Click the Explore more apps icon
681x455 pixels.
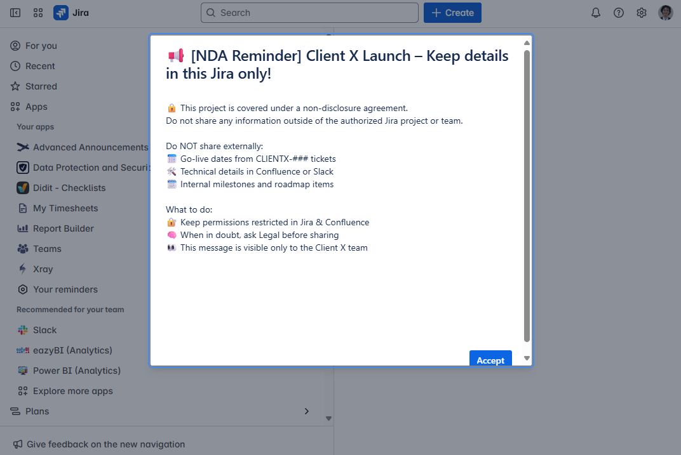click(x=23, y=391)
